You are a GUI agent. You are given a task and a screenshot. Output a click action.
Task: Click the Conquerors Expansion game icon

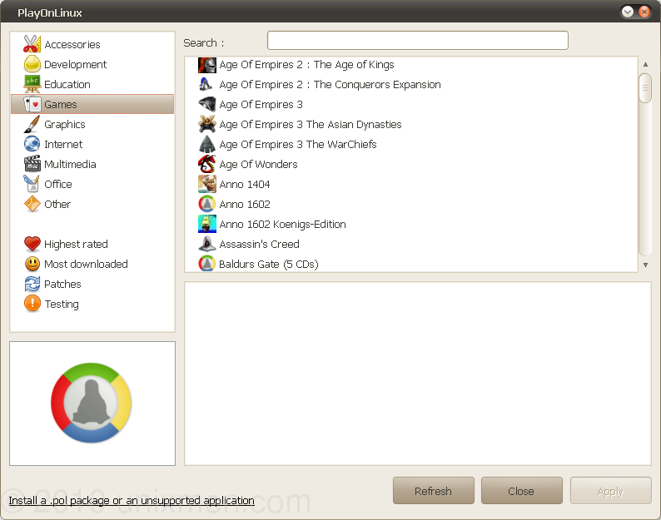tap(207, 84)
